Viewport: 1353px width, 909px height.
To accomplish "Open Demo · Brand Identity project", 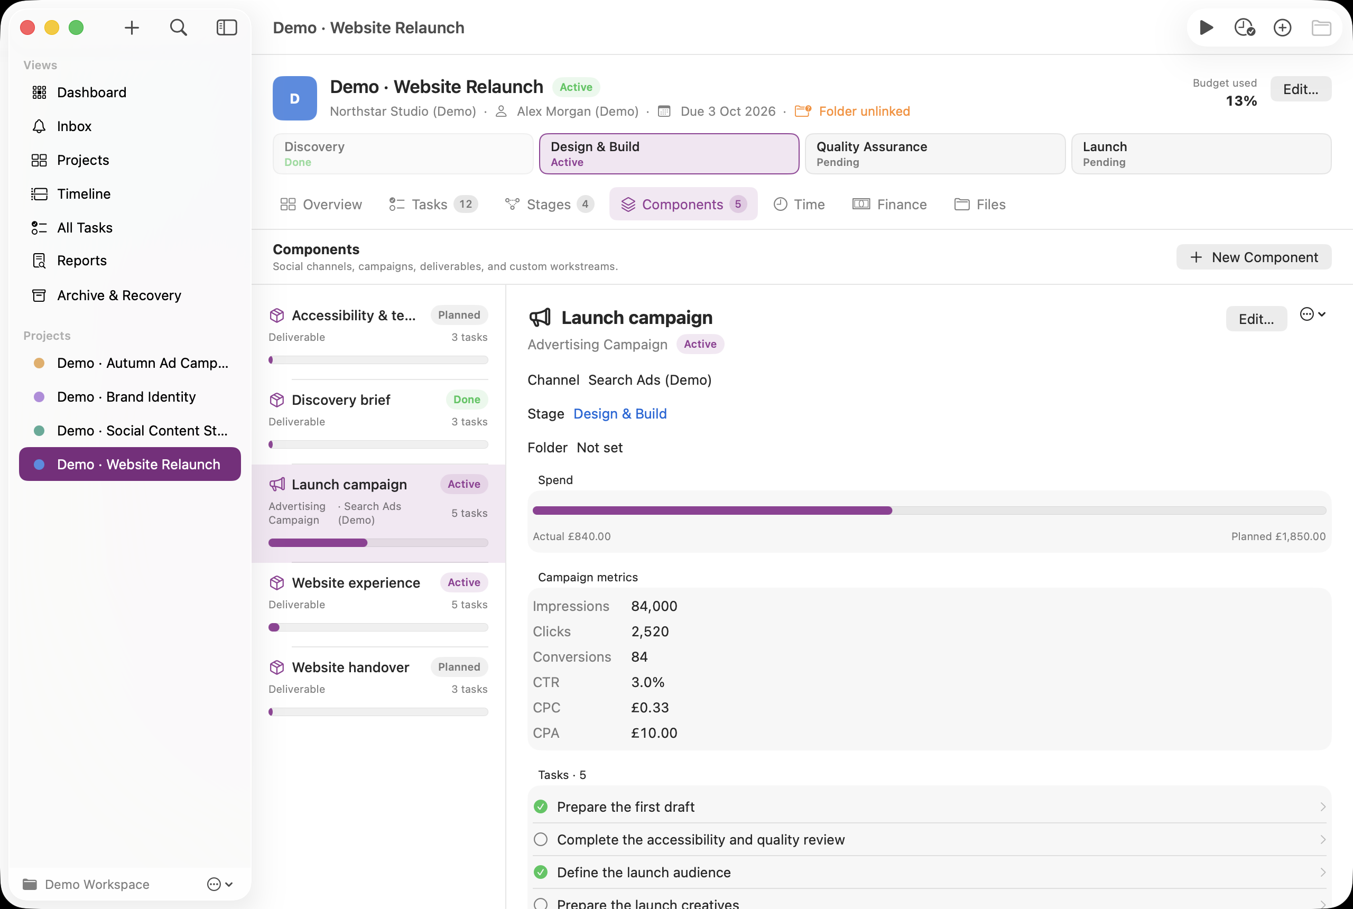I will (x=130, y=396).
